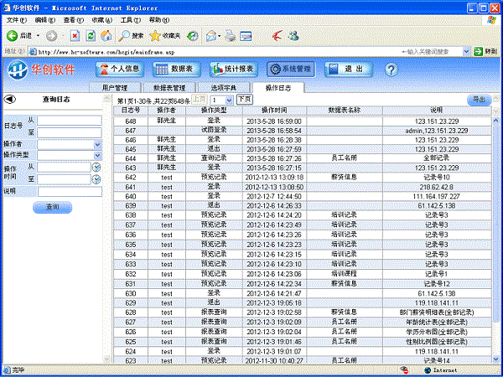Expand the 操作者 dropdown
This screenshot has height=377, width=503.
(97, 144)
